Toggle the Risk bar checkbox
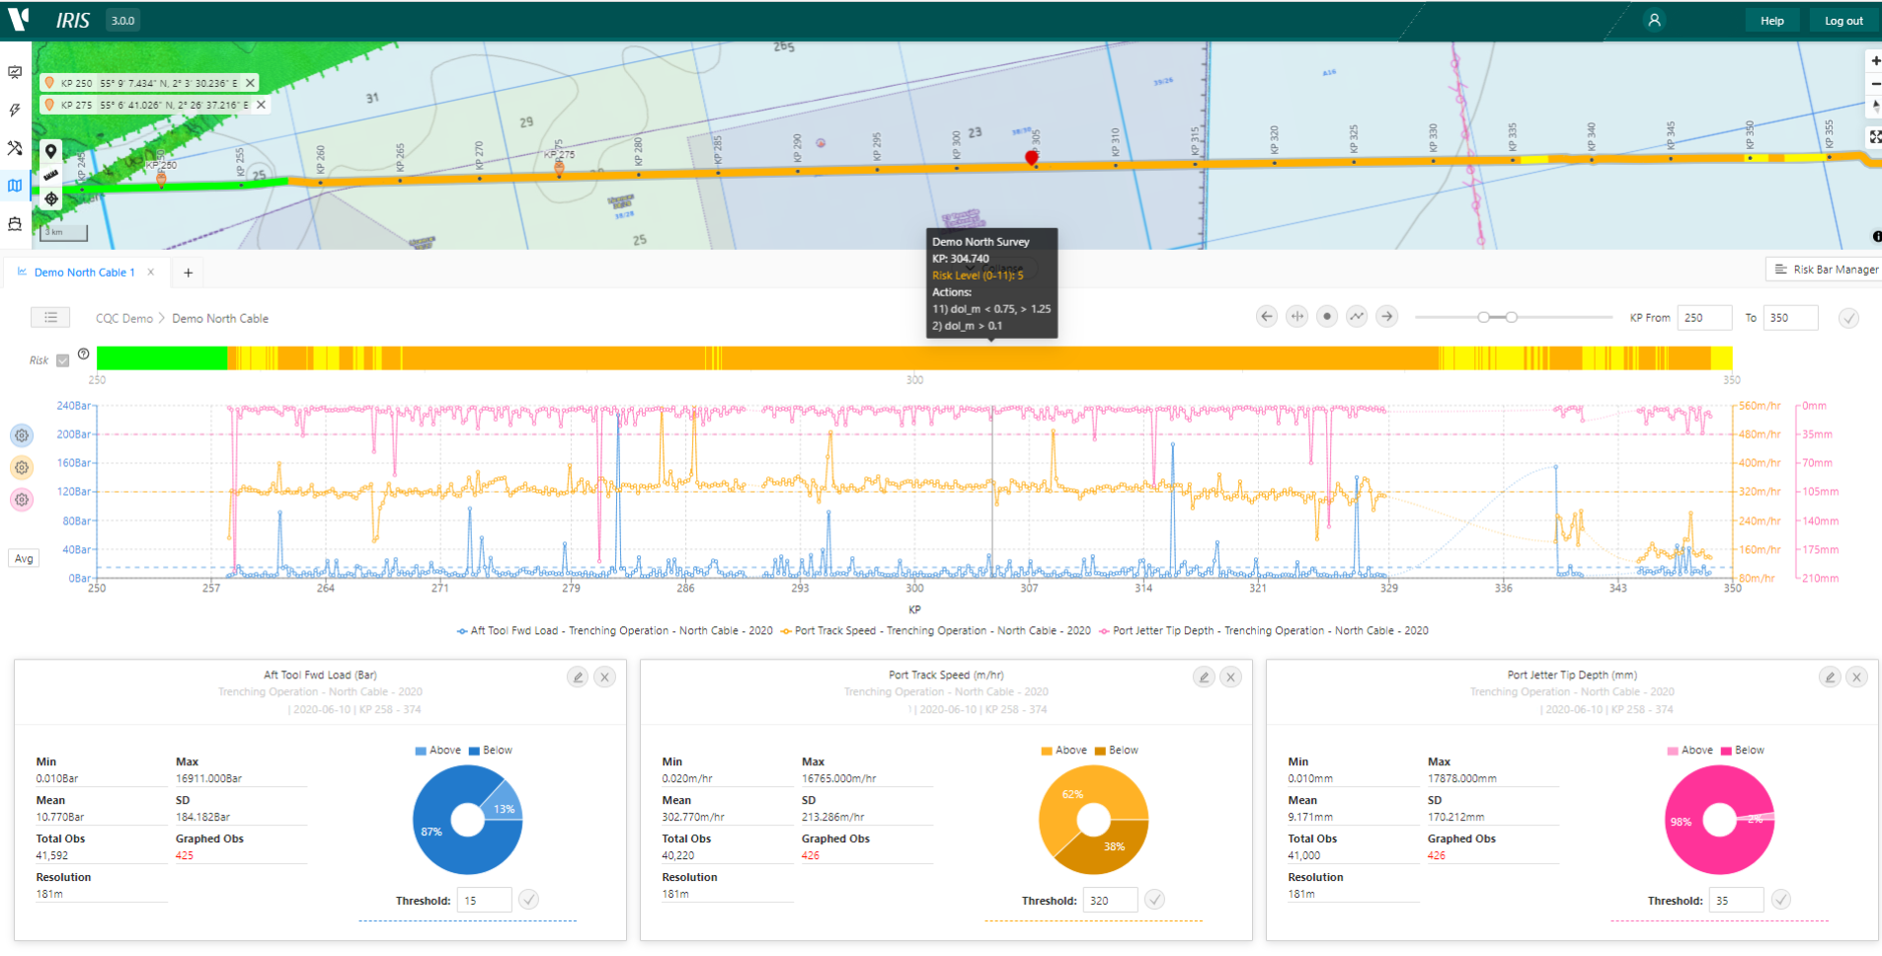 pyautogui.click(x=63, y=360)
